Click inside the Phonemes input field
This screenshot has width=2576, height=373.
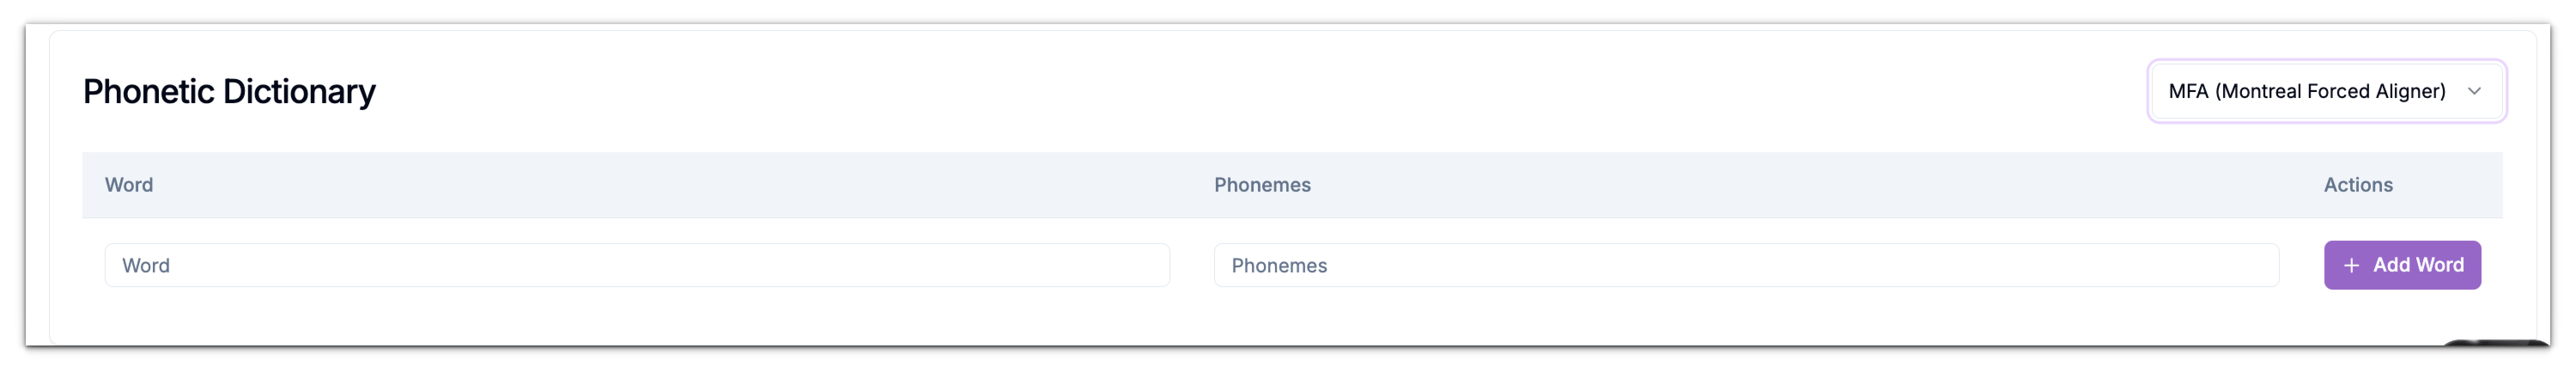pos(1745,265)
